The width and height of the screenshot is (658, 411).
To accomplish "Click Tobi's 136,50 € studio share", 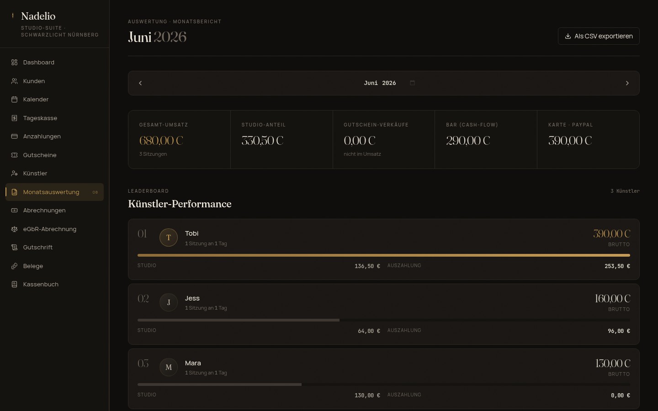I will tap(367, 266).
